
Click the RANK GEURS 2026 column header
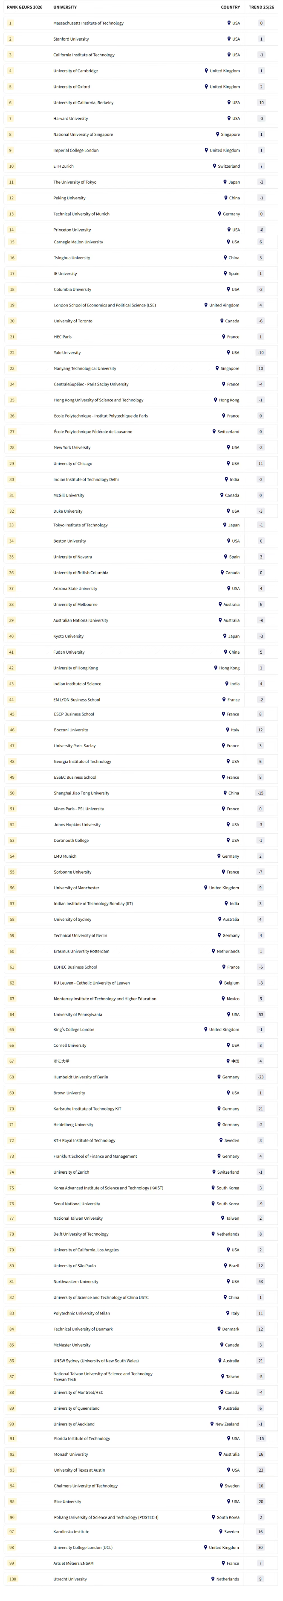coord(25,7)
